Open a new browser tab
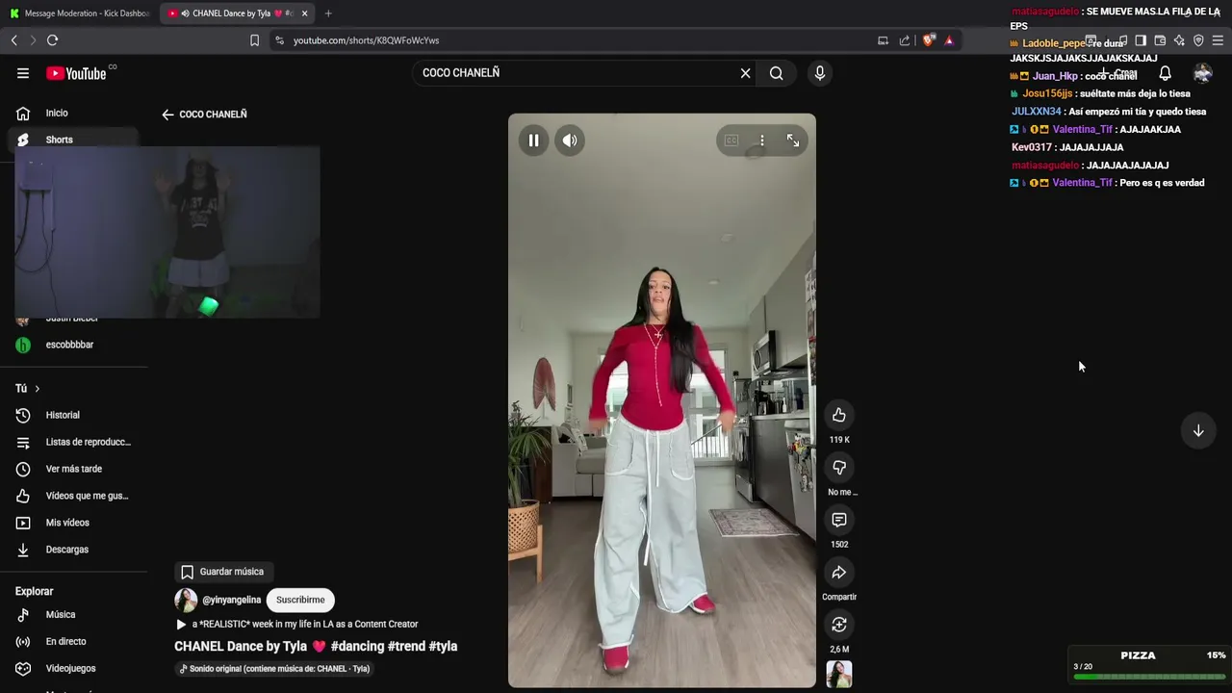Image resolution: width=1232 pixels, height=693 pixels. tap(328, 13)
